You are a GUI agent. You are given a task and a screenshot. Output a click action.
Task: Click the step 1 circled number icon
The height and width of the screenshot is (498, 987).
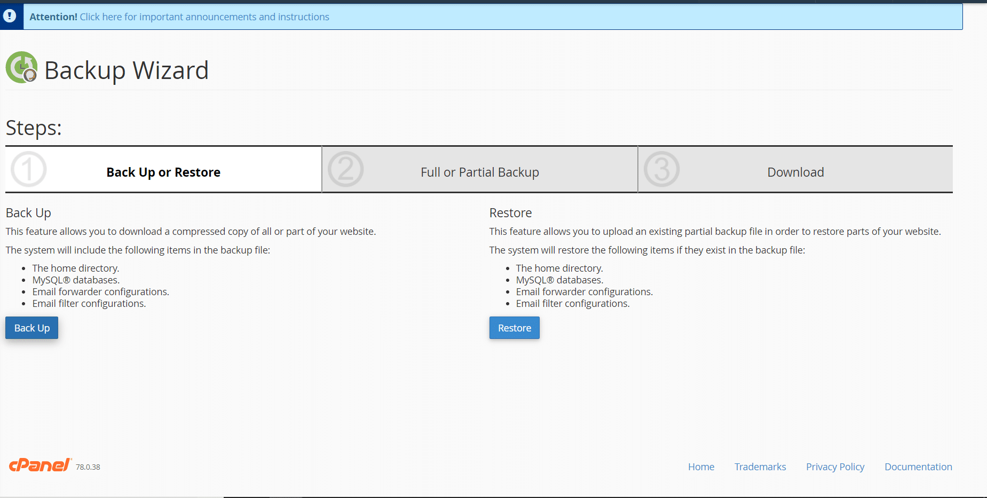[29, 170]
